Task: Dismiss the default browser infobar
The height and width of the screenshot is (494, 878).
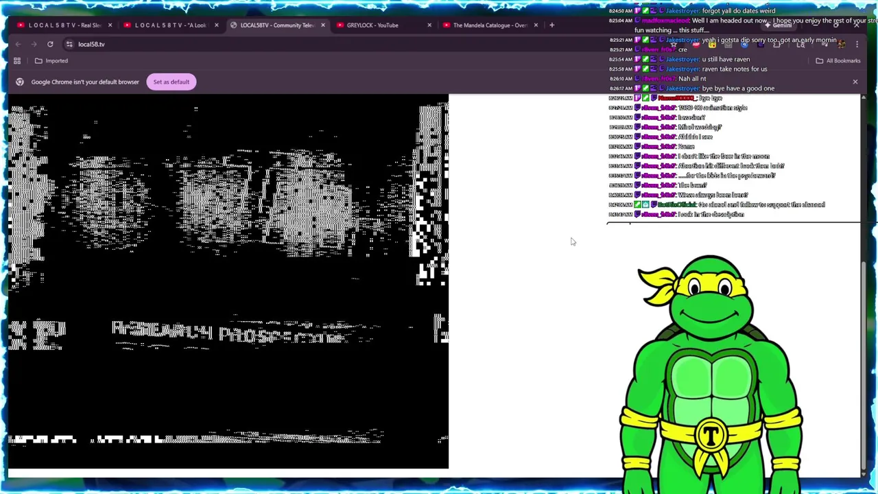Action: (855, 82)
